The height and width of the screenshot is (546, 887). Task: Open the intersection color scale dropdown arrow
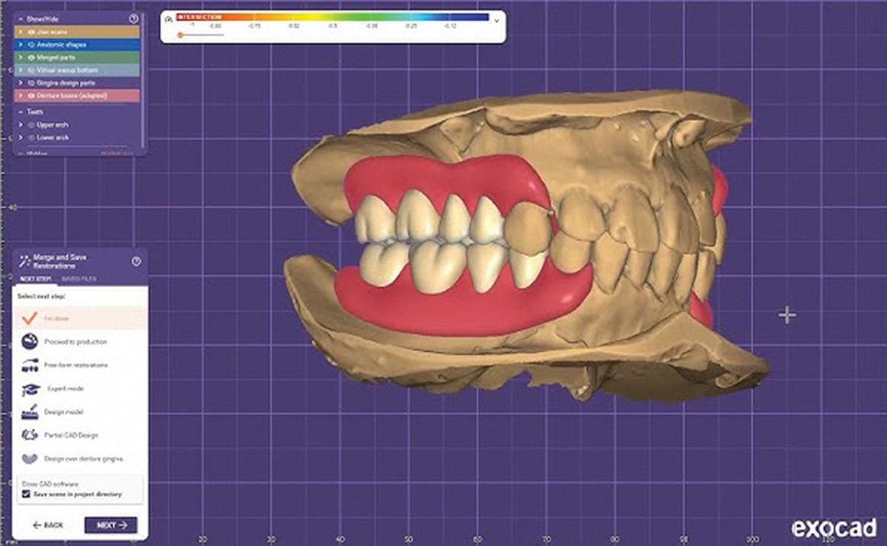coord(496,21)
